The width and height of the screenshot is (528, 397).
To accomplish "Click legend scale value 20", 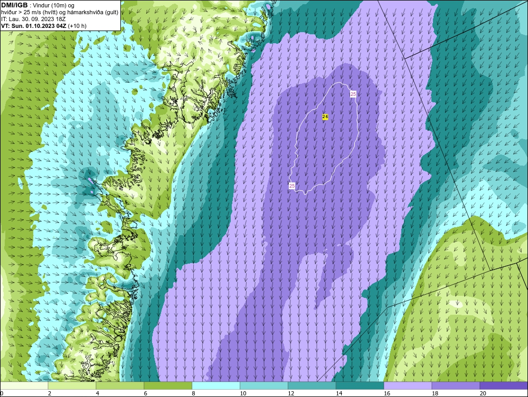I will 483,393.
